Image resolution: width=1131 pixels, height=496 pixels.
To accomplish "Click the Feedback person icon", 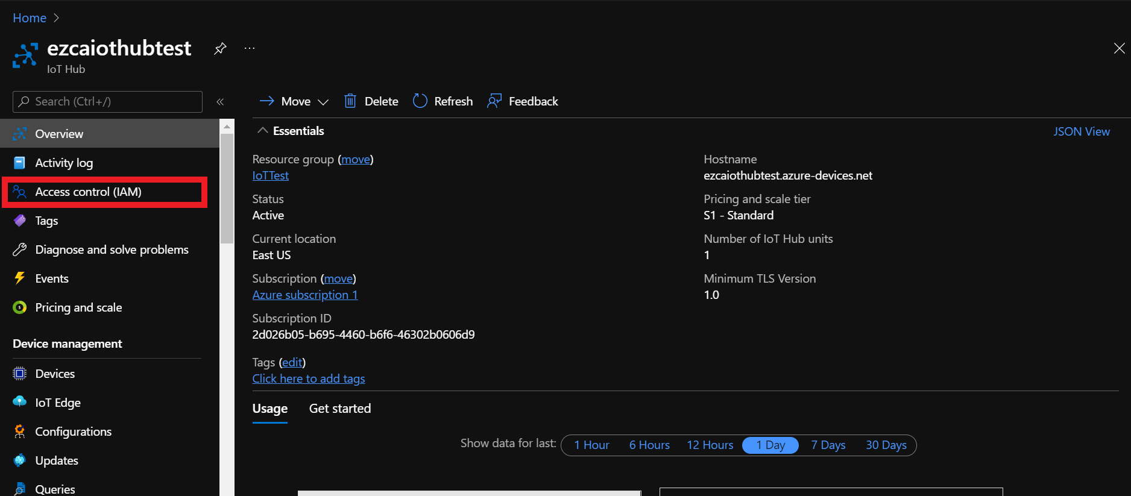I will coord(494,101).
